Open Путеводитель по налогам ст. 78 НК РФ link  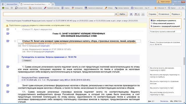click(x=49, y=57)
